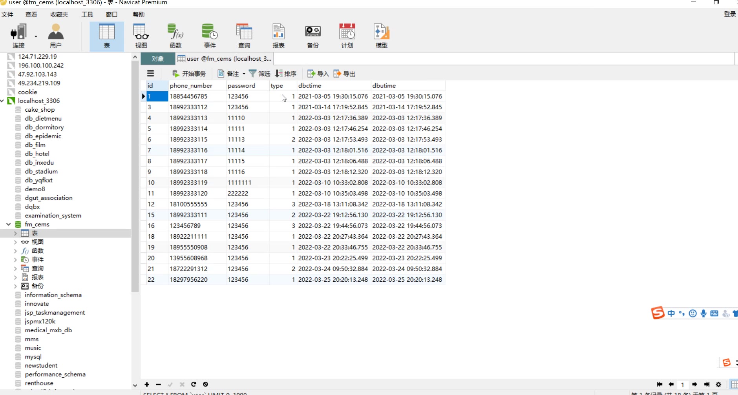Open the 帮助 (Help) menu
Image resolution: width=738 pixels, height=395 pixels.
139,14
